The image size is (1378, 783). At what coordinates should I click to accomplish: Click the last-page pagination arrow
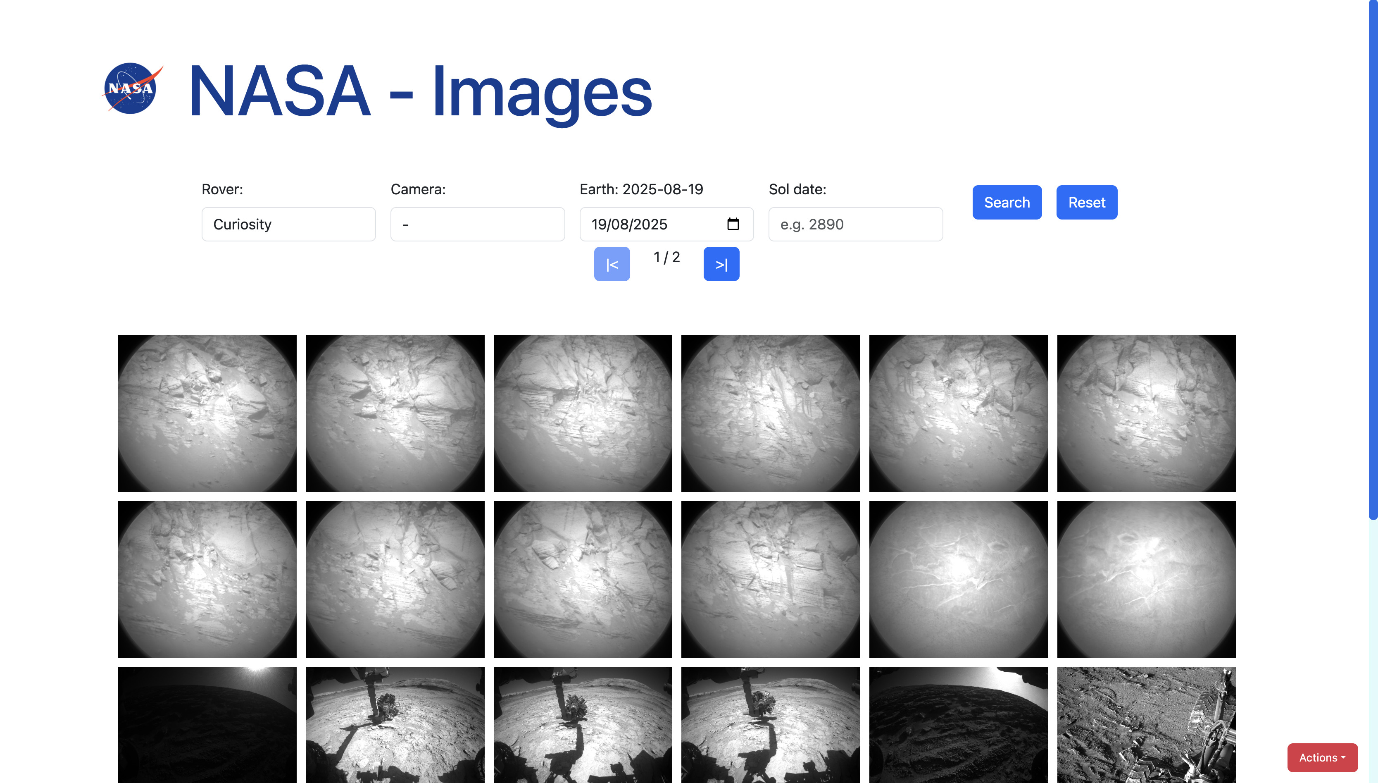(721, 263)
